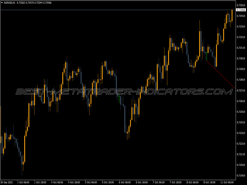
Task: Click the 5 Oct 18:00 axis label
Action: coord(108,182)
